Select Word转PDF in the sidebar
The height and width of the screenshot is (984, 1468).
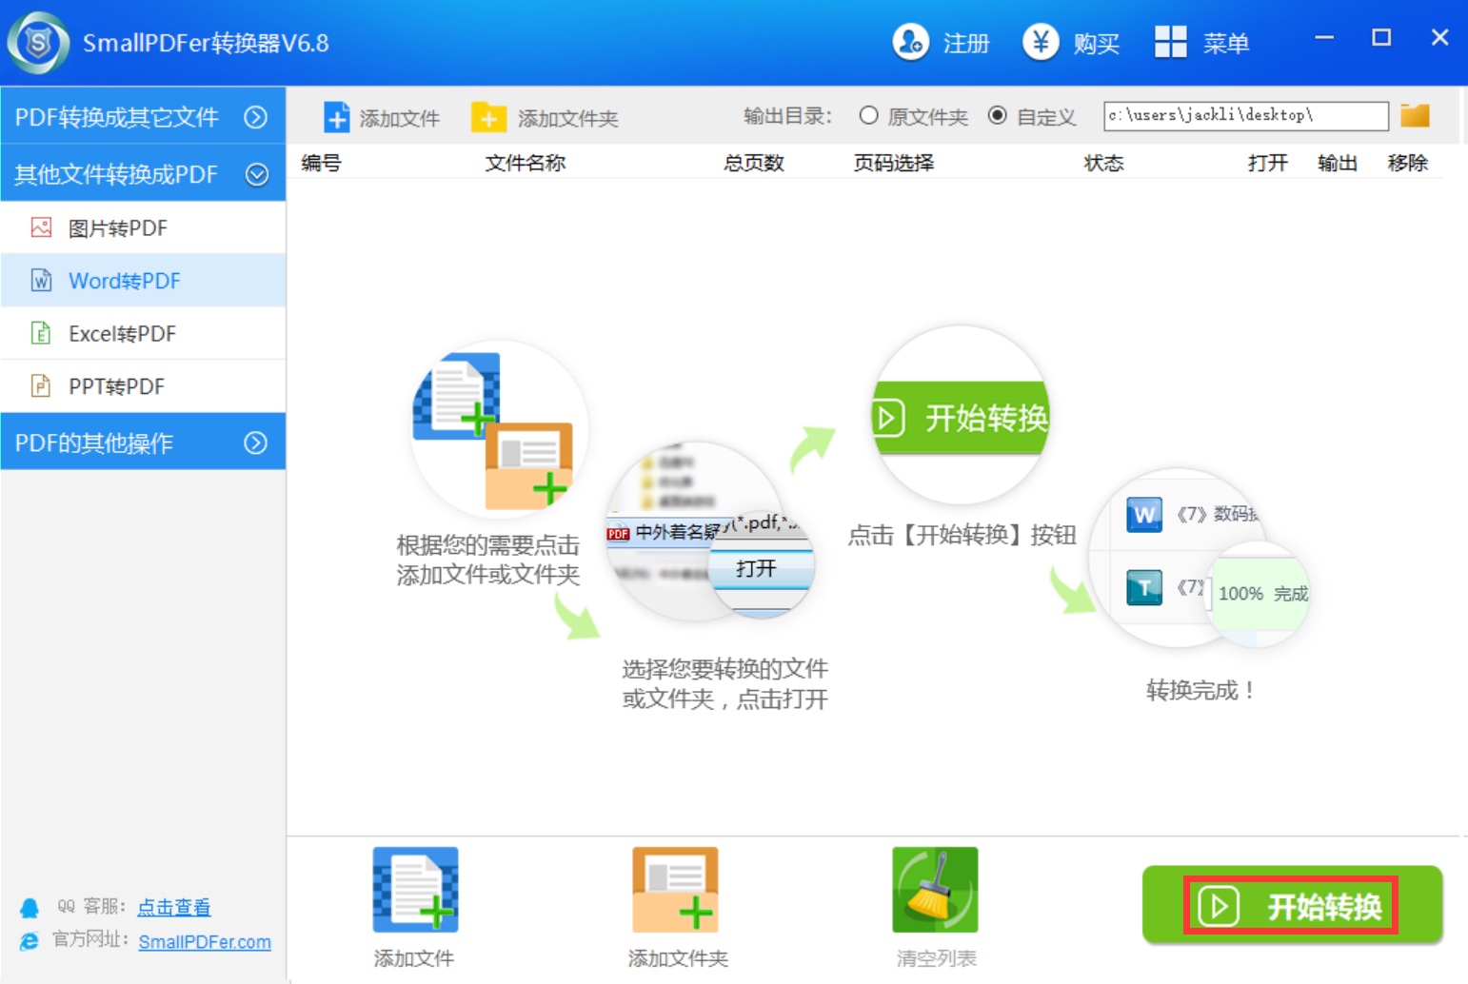click(x=143, y=280)
